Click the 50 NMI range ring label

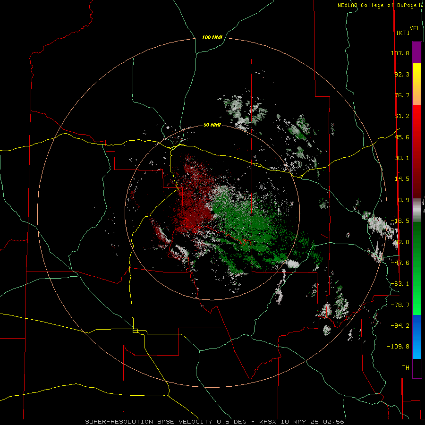212,125
